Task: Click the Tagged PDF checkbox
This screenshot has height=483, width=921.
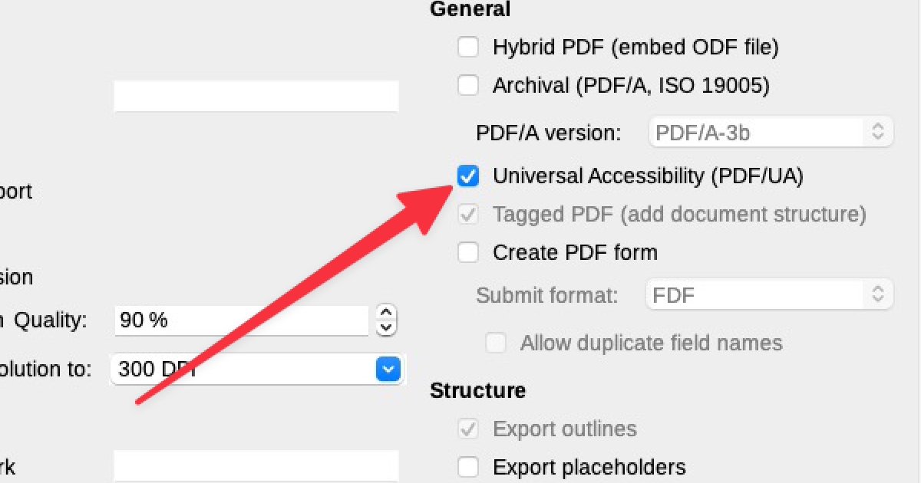Action: click(468, 214)
